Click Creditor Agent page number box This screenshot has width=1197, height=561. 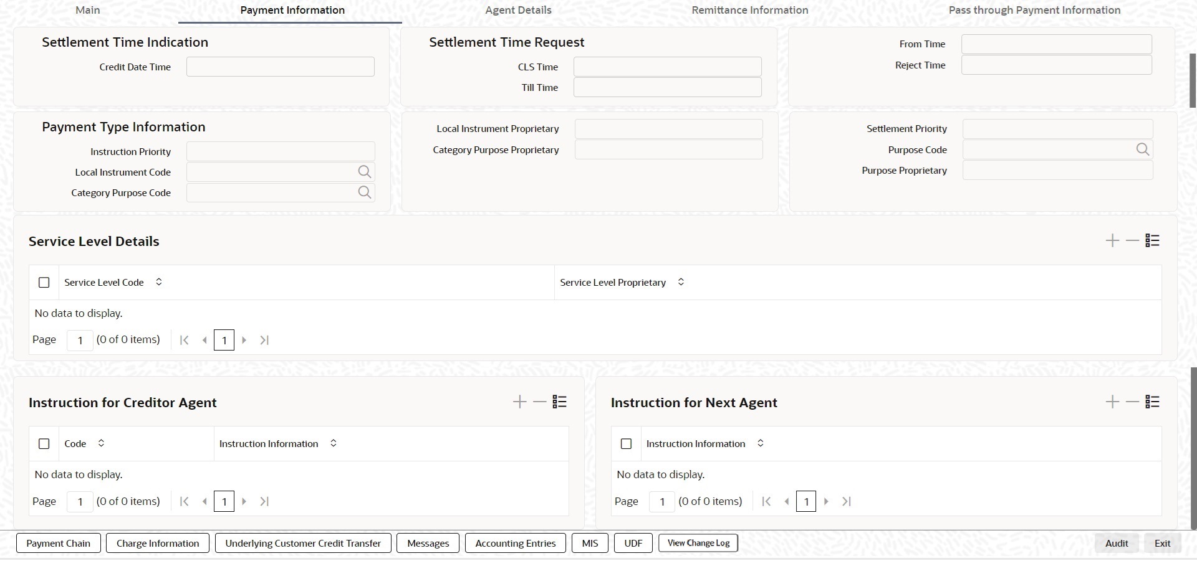tap(80, 501)
